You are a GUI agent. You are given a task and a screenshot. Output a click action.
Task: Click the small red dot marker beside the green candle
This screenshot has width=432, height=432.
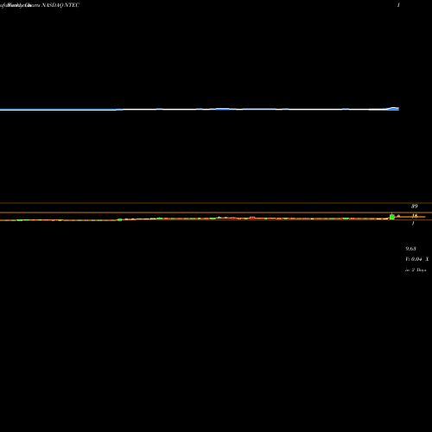[399, 216]
